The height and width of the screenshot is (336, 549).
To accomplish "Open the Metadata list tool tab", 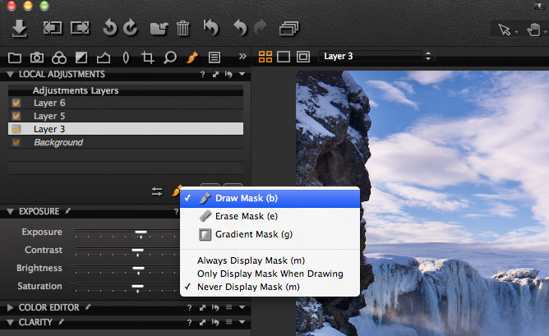I will coord(215,58).
